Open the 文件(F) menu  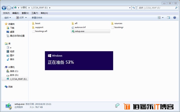6,13
